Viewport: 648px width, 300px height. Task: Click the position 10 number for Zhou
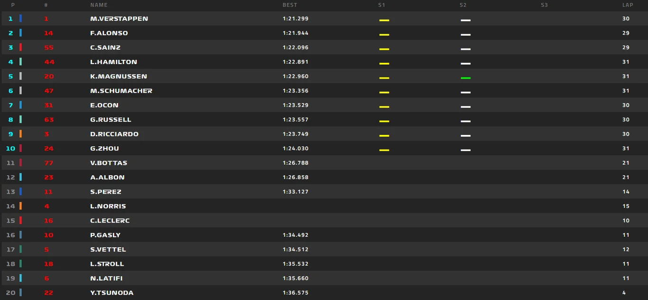10,149
